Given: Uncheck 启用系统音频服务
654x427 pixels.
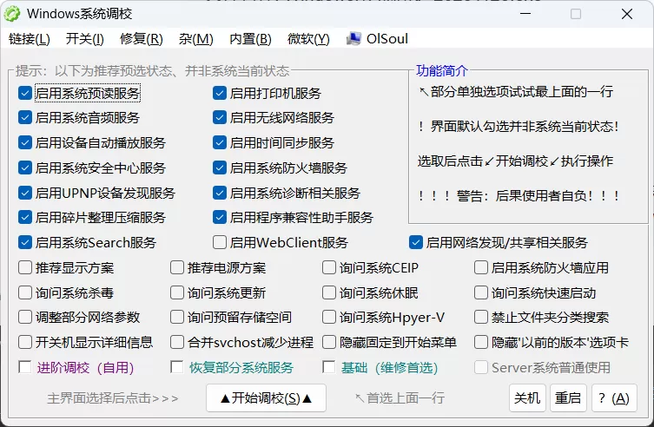Looking at the screenshot, I should tap(25, 117).
